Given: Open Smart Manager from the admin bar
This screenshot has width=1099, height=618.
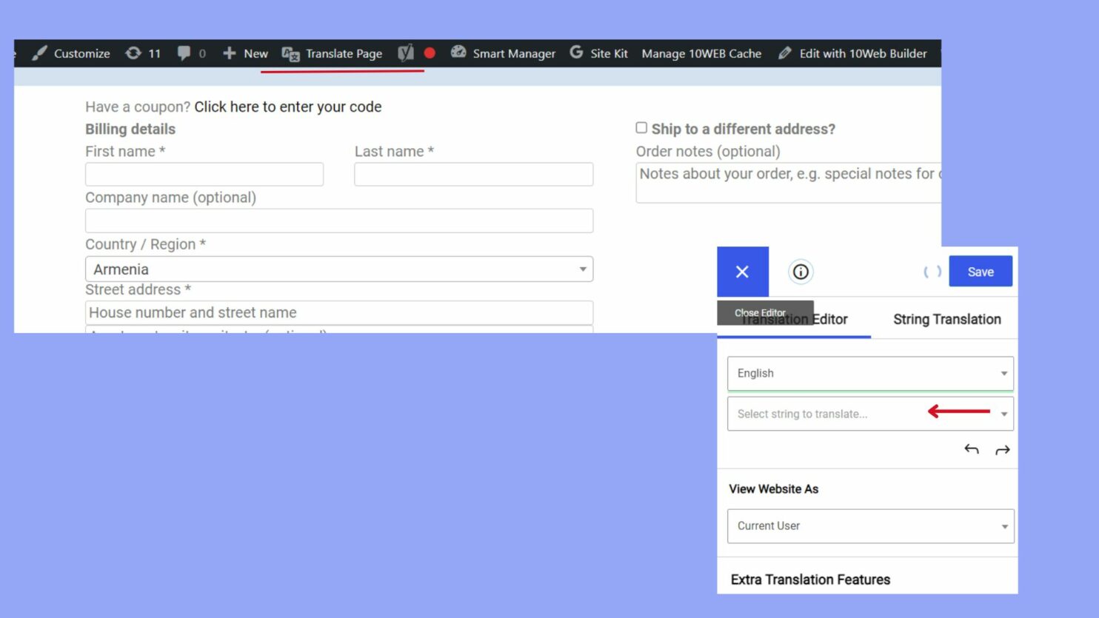Looking at the screenshot, I should click(503, 53).
